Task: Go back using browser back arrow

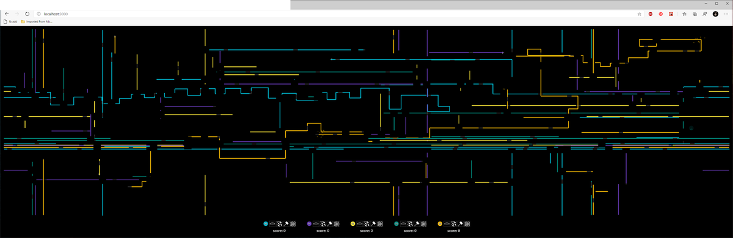Action: tap(7, 13)
